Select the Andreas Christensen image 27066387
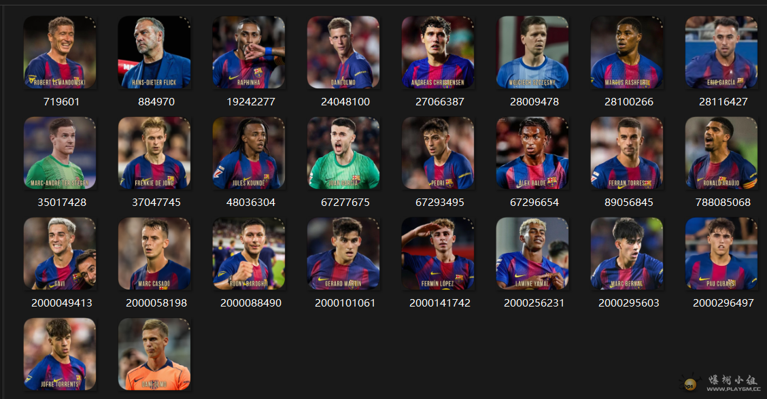The width and height of the screenshot is (767, 399). point(438,52)
